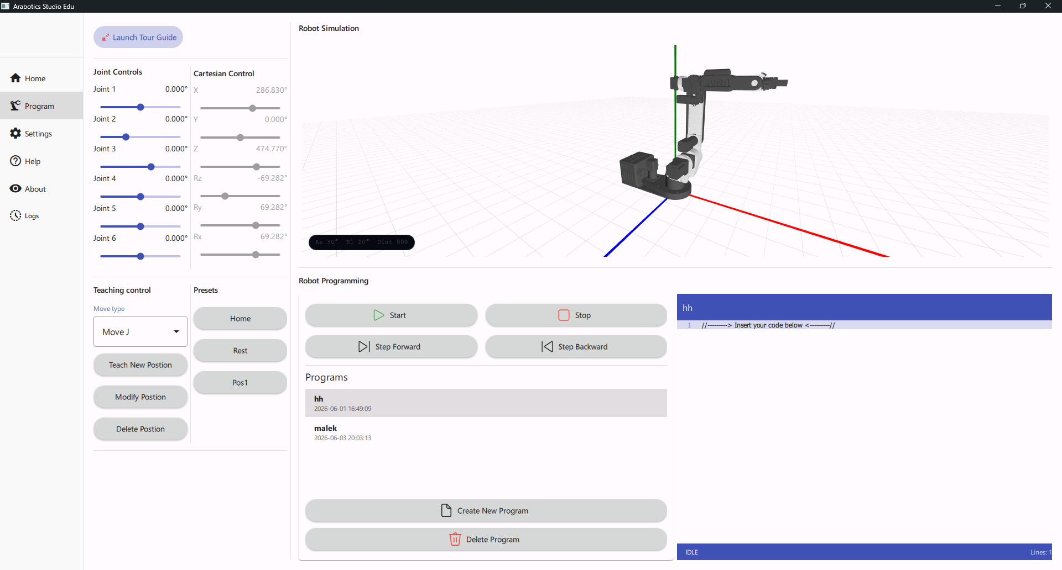Select the malek program in list

tap(486, 432)
